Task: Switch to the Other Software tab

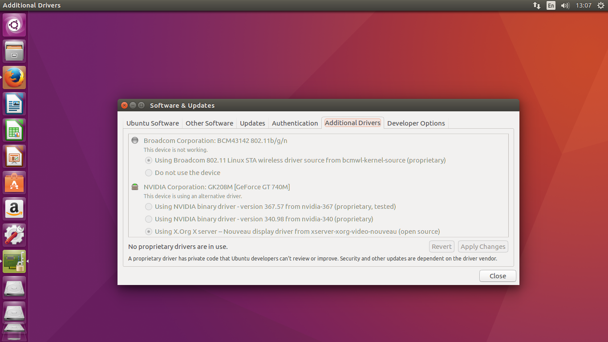Action: (209, 123)
